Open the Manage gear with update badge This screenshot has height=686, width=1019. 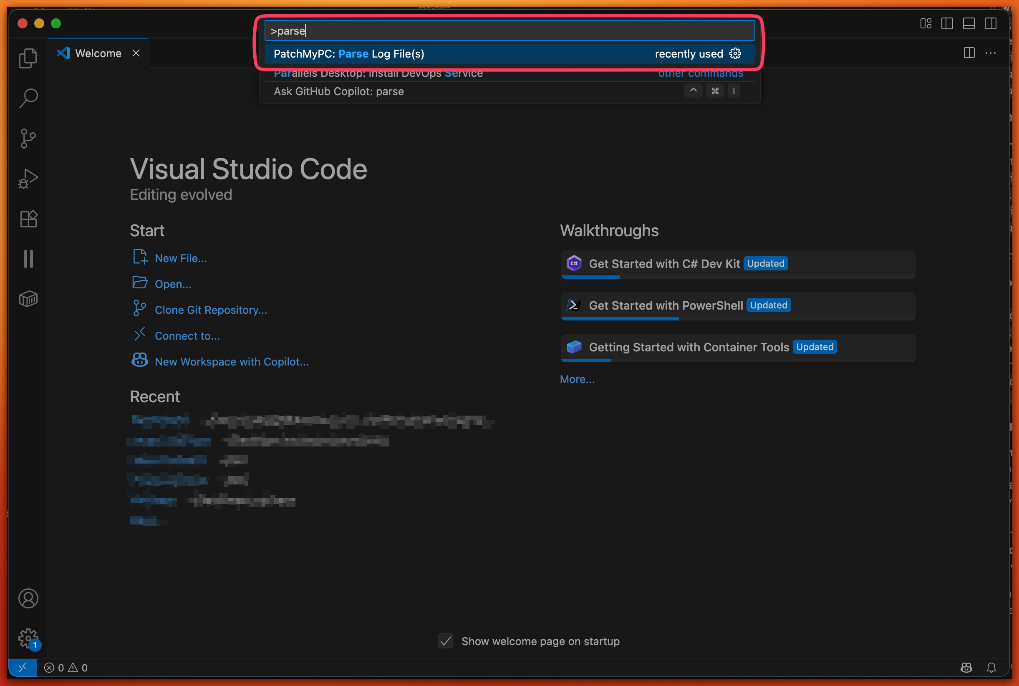click(28, 638)
